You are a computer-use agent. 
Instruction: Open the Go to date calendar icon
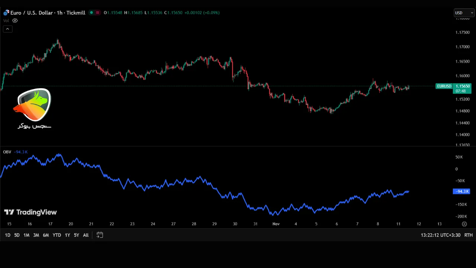(x=100, y=235)
